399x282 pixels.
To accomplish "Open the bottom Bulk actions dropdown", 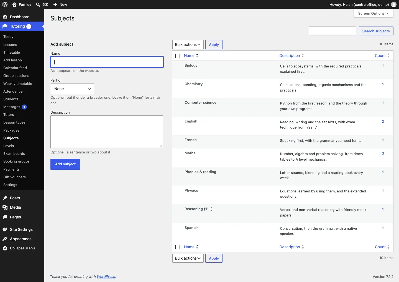I will 188,258.
